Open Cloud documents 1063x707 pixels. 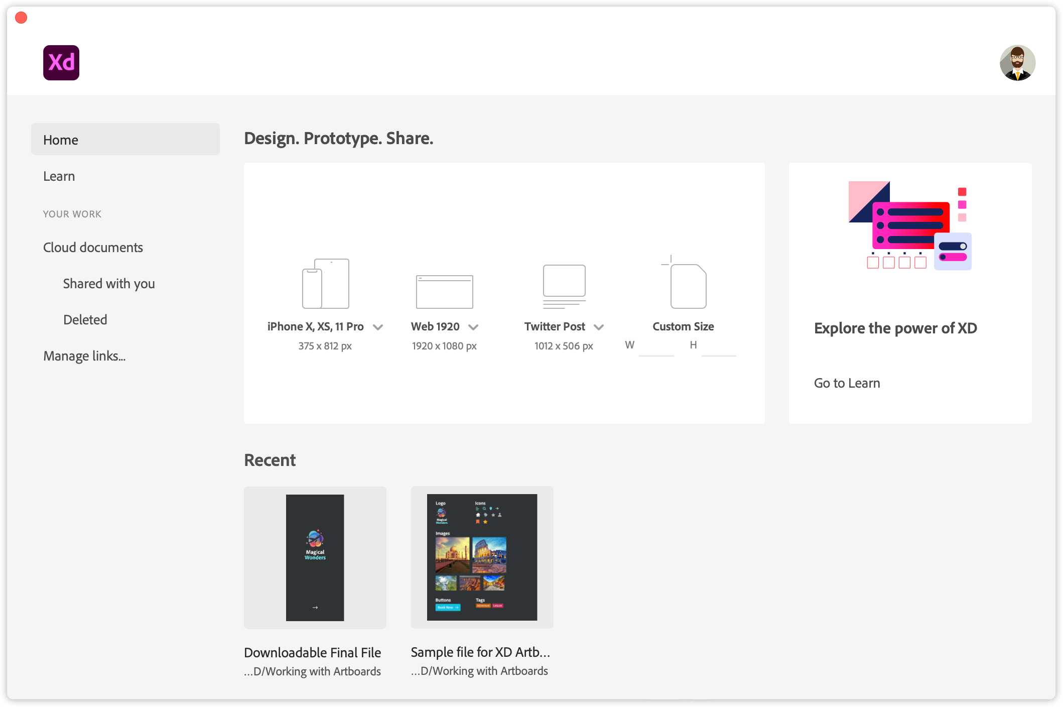(93, 247)
